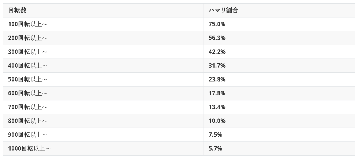Viewport: 360px width, 160px height.
Task: Click the 75.0% value cell
Action: click(x=217, y=24)
